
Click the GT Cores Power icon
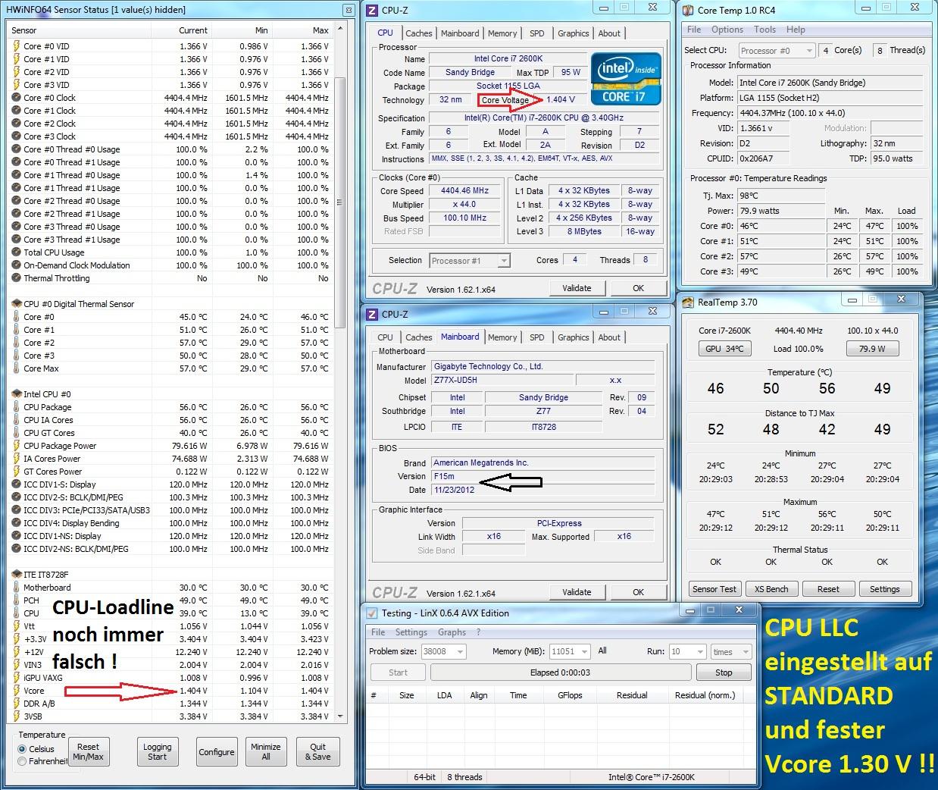coord(16,471)
